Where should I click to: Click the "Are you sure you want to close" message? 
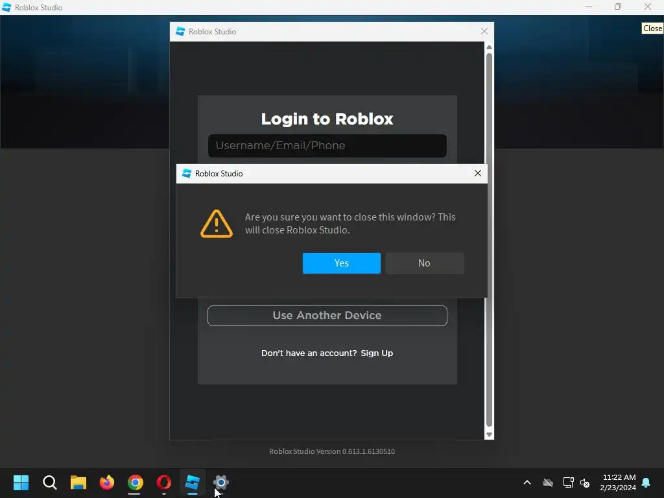(x=350, y=224)
